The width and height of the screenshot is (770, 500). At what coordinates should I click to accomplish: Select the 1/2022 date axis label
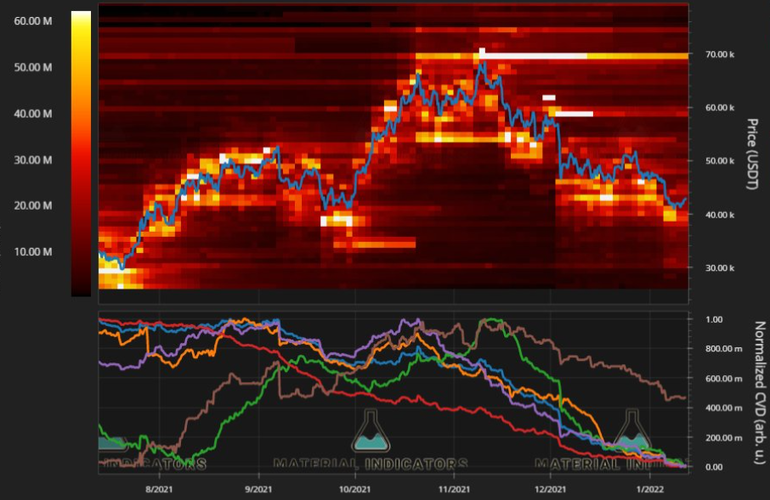tap(650, 489)
